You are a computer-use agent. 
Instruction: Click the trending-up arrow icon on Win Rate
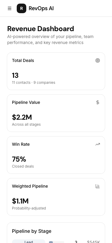click(98, 144)
